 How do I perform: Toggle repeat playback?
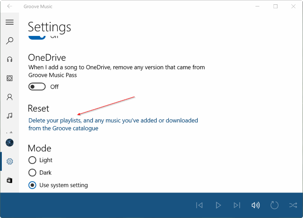274,205
